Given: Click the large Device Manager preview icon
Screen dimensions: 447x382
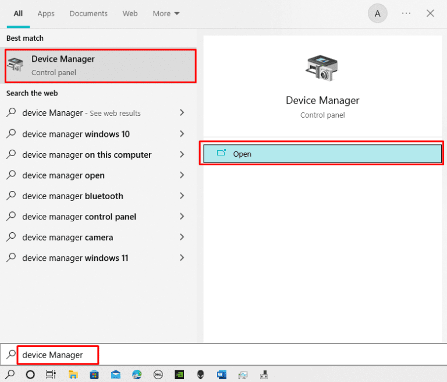Looking at the screenshot, I should click(322, 68).
